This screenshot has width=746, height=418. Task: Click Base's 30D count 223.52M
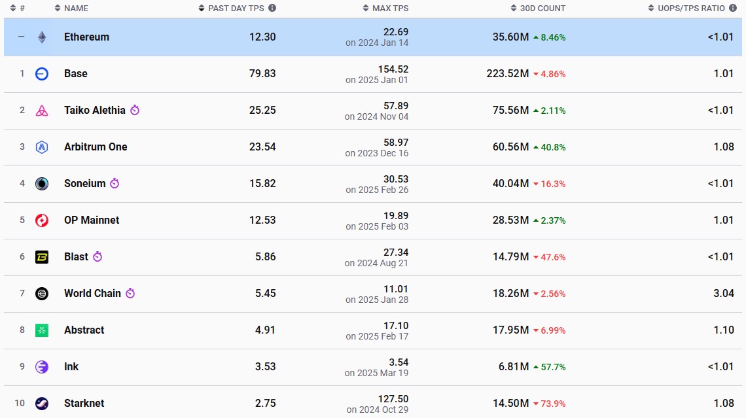pyautogui.click(x=508, y=74)
